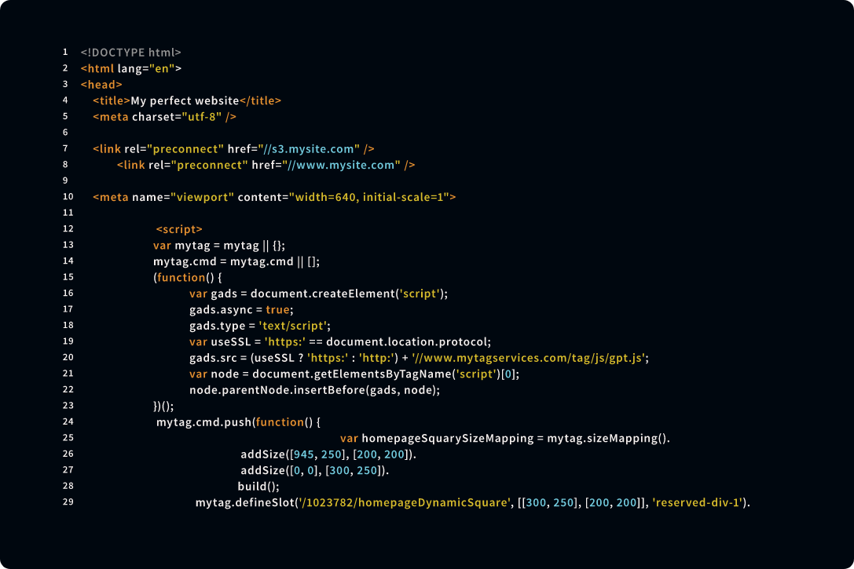The height and width of the screenshot is (569, 854).
Task: Click the 'mytag.cmd = mytag.cmd || [];' line
Action: [x=236, y=261]
